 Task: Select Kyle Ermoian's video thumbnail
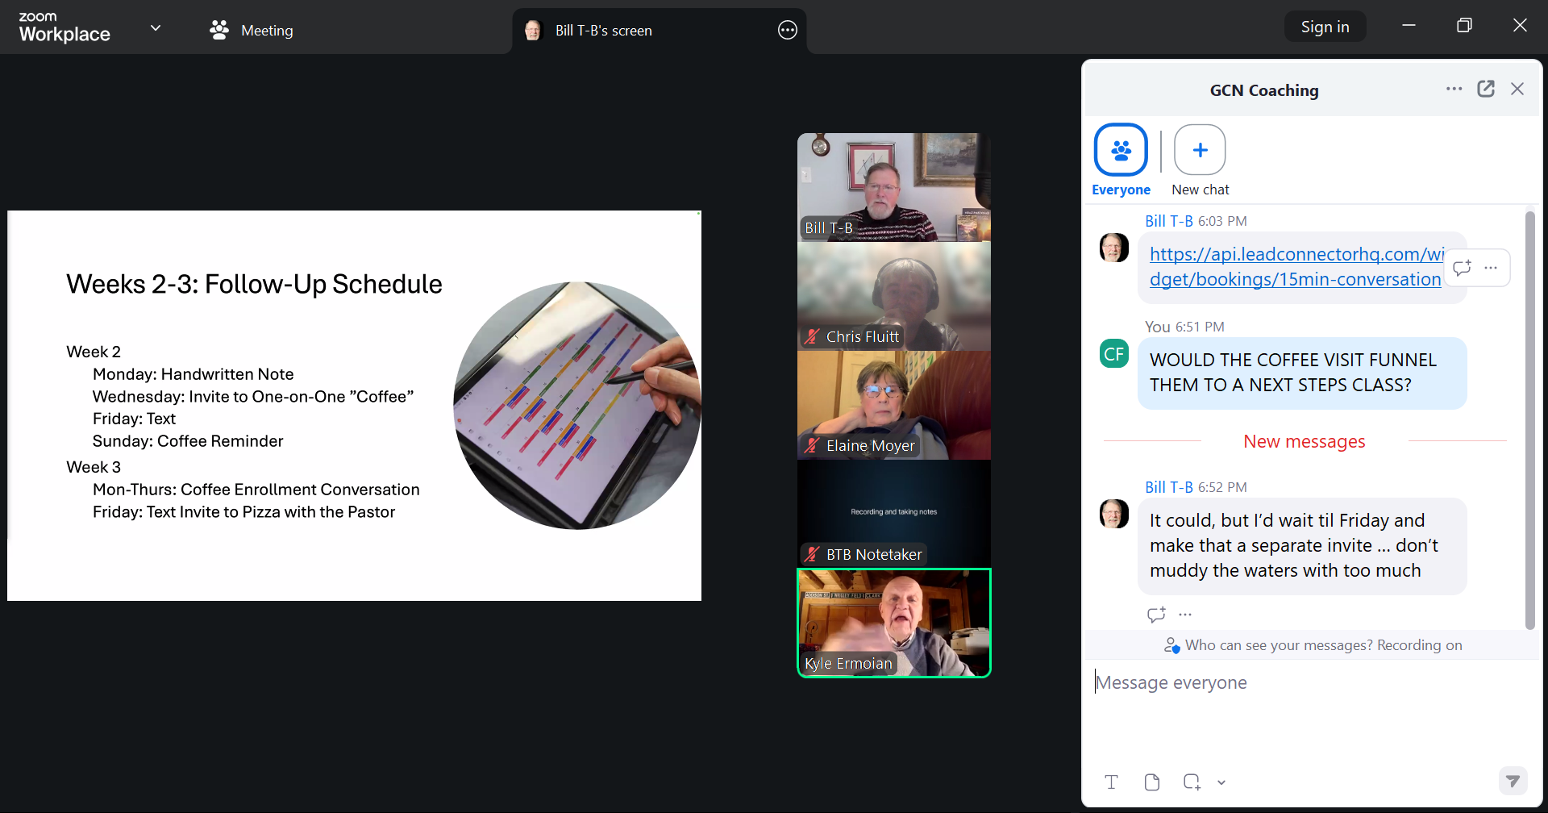(x=893, y=623)
